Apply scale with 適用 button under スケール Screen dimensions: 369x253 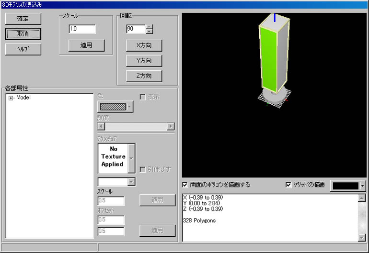[86, 45]
